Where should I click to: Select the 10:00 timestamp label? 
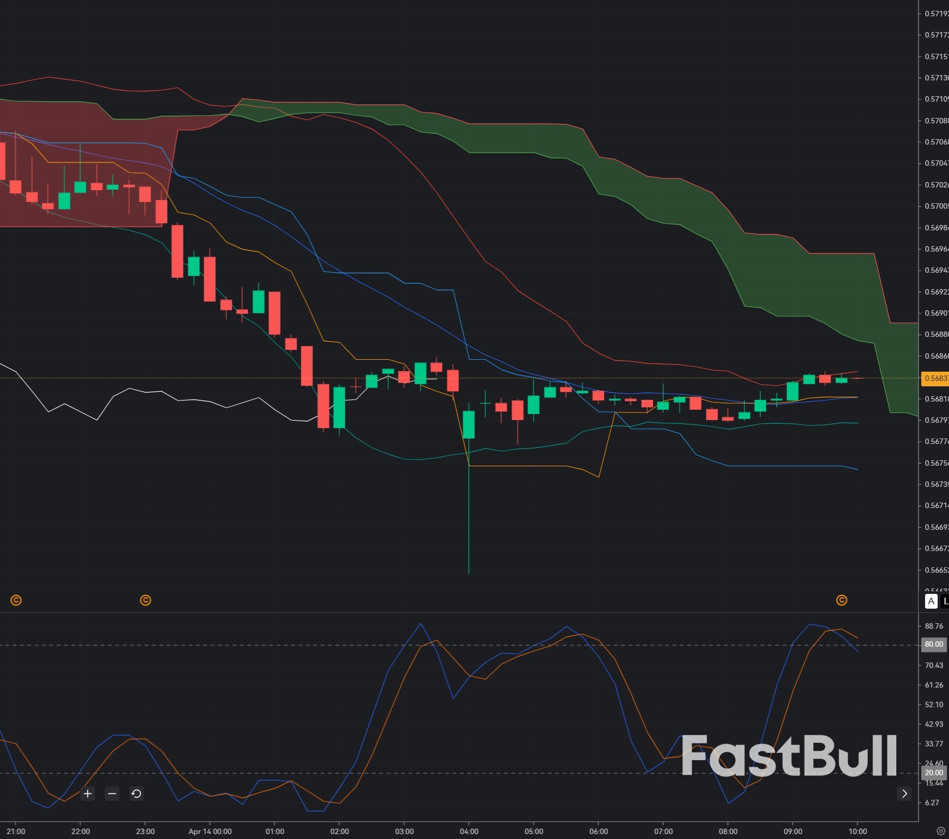click(x=857, y=831)
